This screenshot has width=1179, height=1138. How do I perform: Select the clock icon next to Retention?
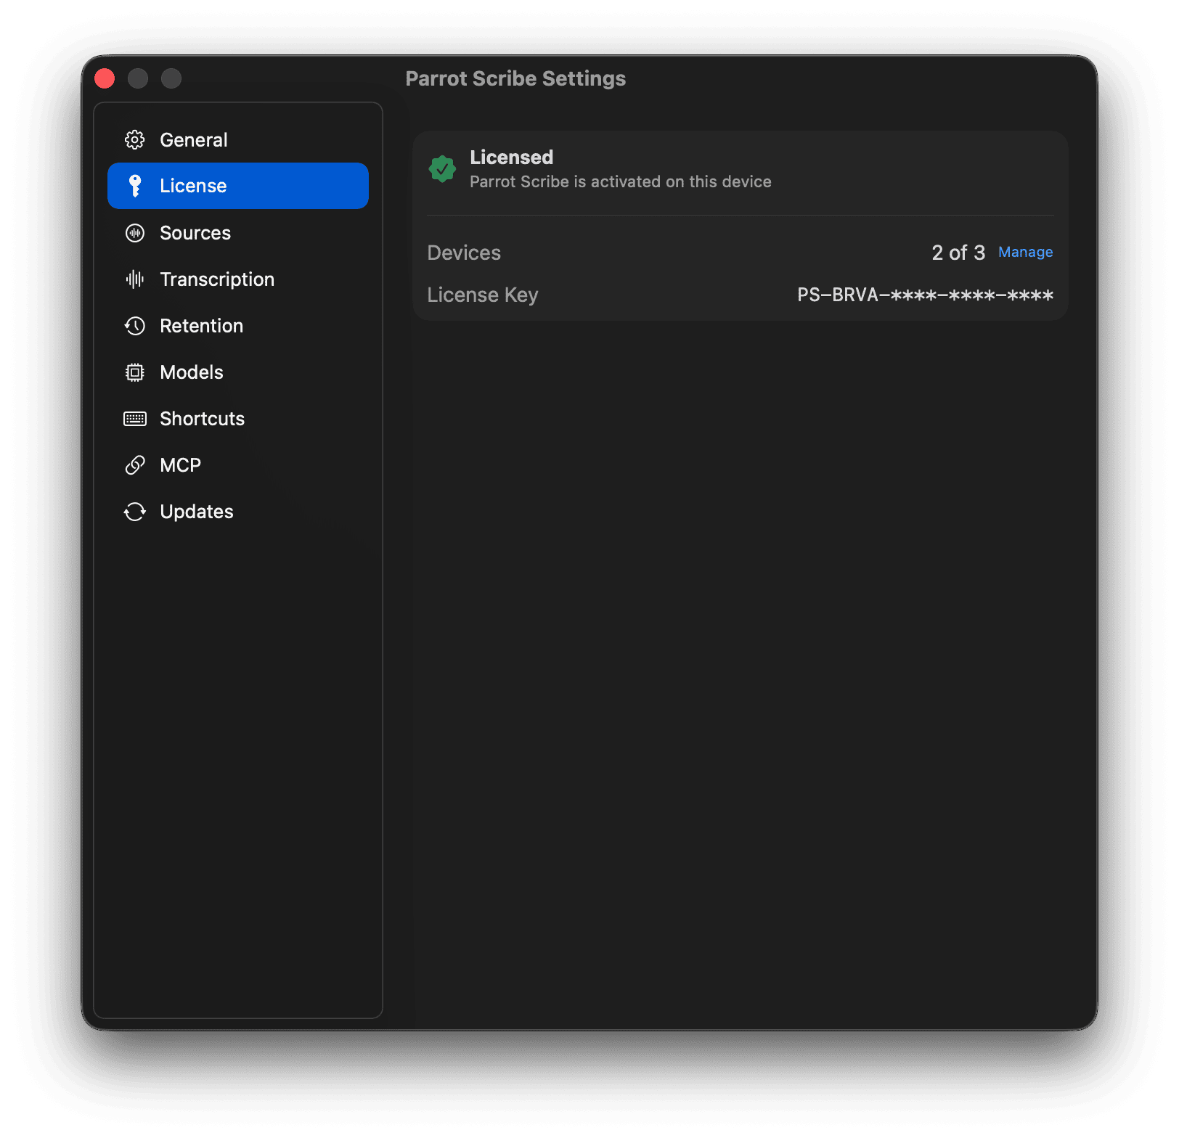135,325
